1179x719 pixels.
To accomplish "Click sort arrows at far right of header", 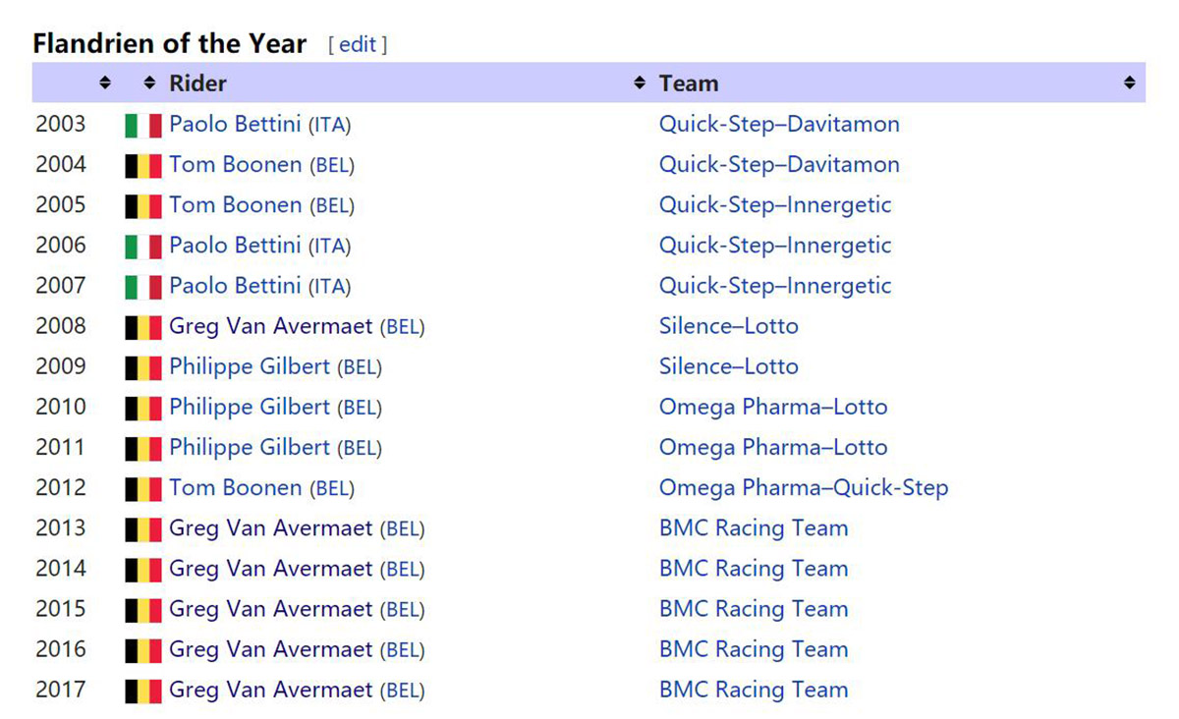I will click(x=1129, y=83).
